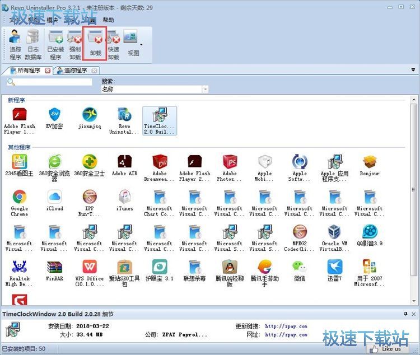
Task: Open the 追踪程序 toolbar tool
Action: [x=15, y=44]
